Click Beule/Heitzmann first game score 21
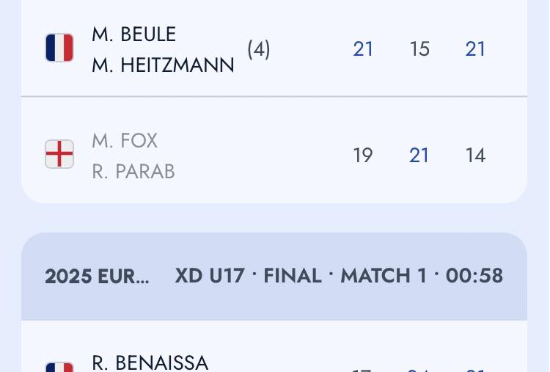 [363, 49]
